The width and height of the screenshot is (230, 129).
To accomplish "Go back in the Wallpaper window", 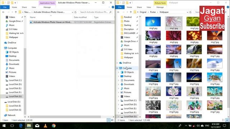I will tap(118, 12).
